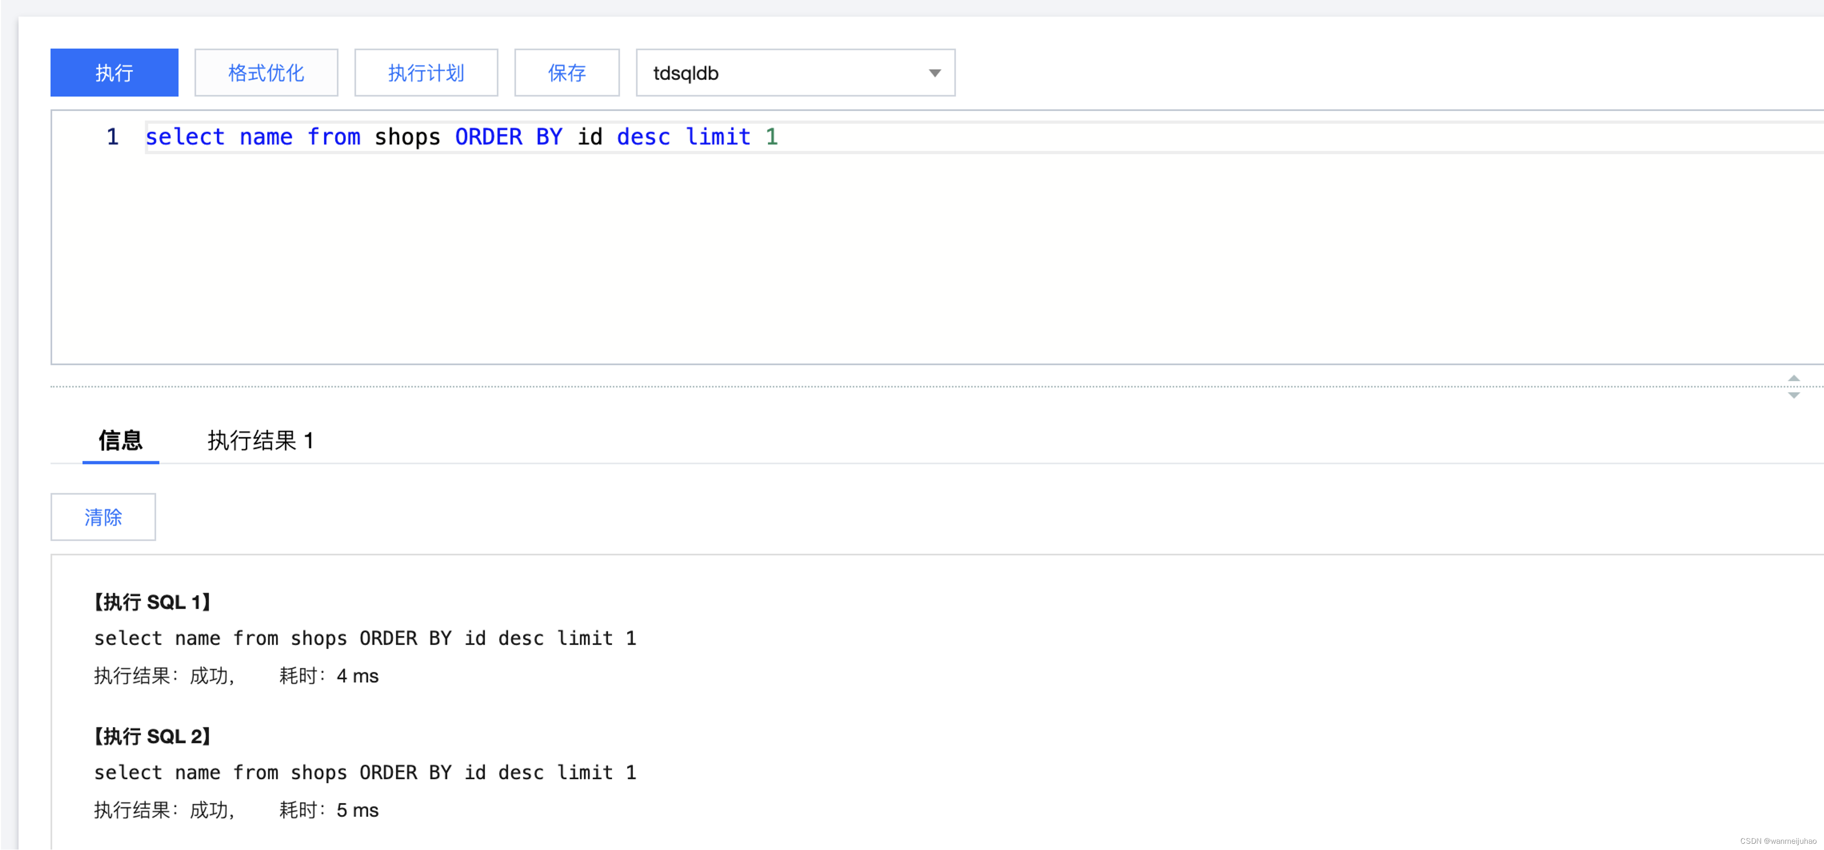This screenshot has height=850, width=1824.
Task: Click the panel resize up/down arrows handle
Action: 1794,387
